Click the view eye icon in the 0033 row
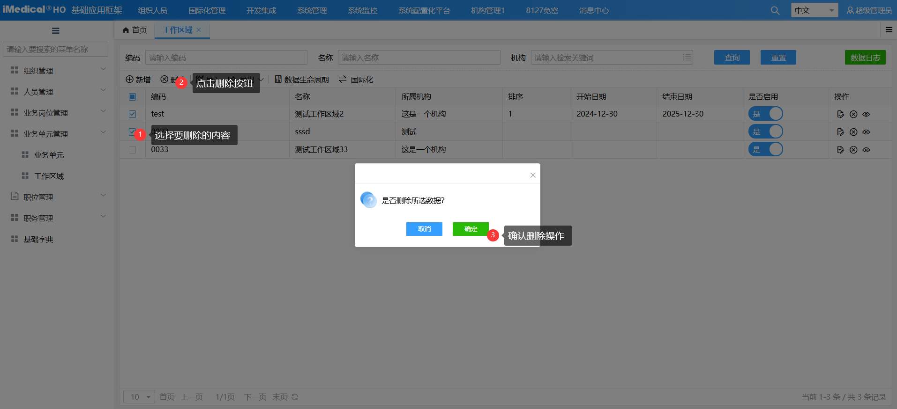The image size is (897, 409). click(x=866, y=150)
